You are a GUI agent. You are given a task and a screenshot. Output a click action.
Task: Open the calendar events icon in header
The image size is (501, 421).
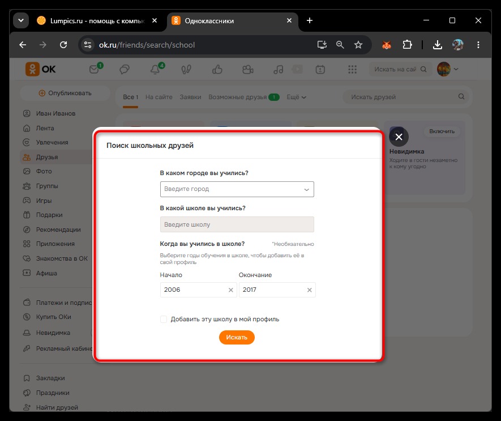(x=320, y=69)
